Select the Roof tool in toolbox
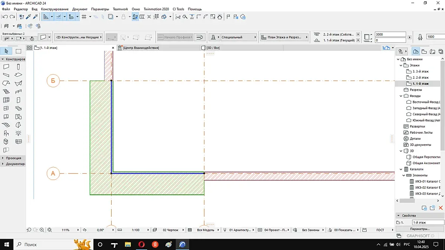 click(x=6, y=84)
